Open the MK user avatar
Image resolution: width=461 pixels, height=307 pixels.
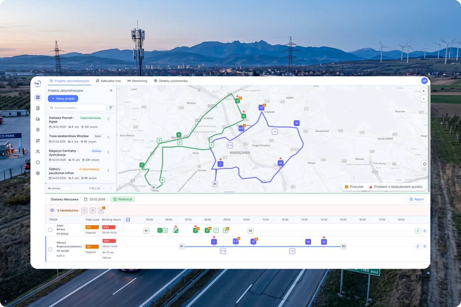click(424, 81)
